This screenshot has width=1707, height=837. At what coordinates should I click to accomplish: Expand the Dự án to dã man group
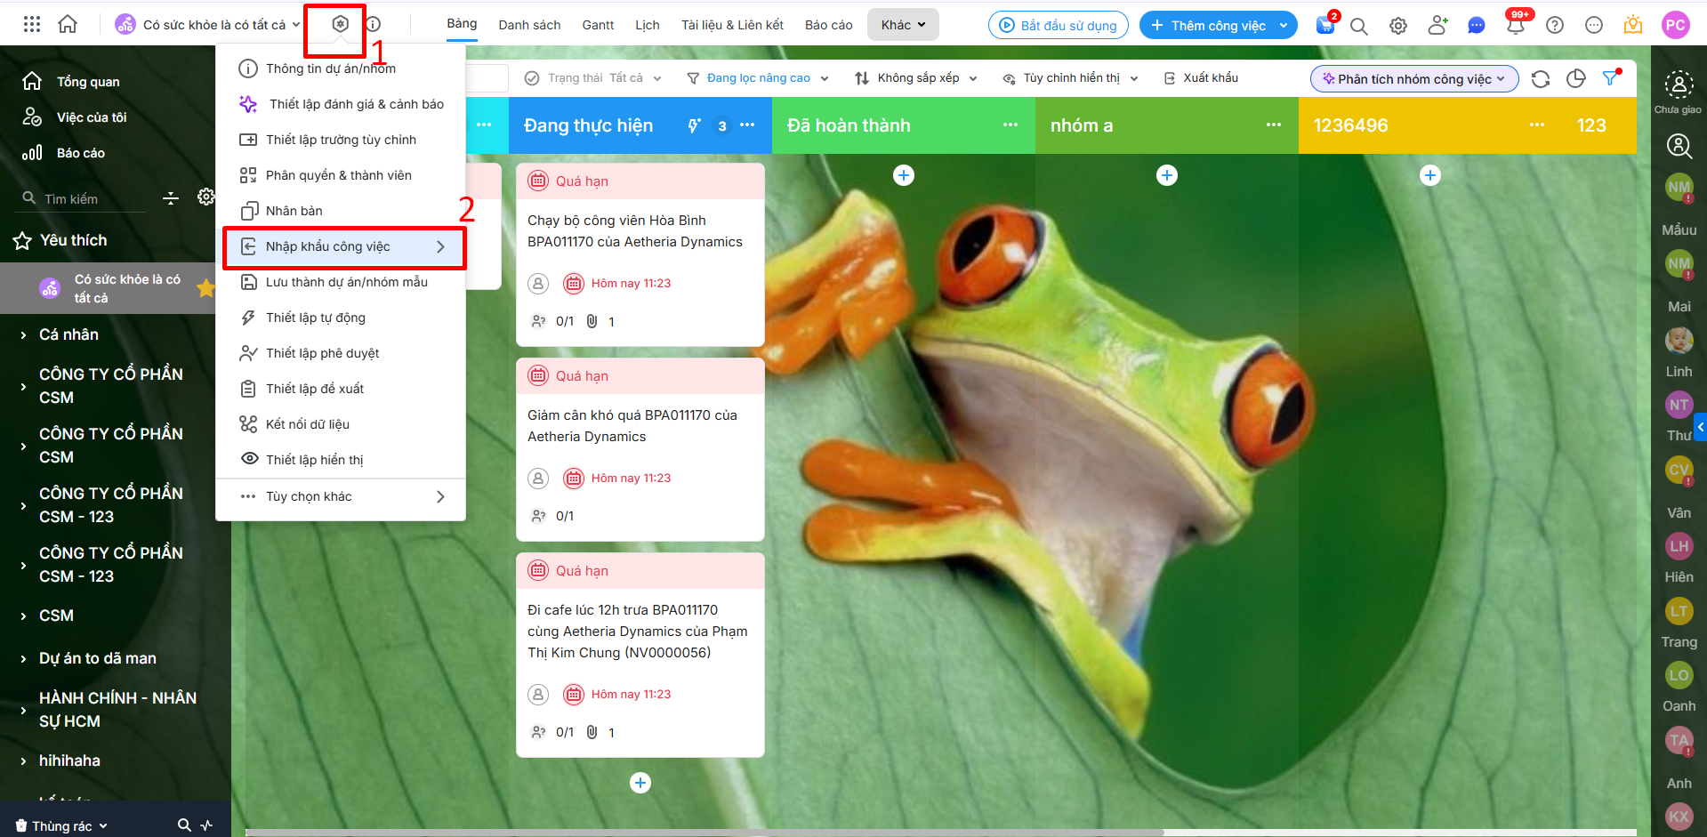coord(23,659)
